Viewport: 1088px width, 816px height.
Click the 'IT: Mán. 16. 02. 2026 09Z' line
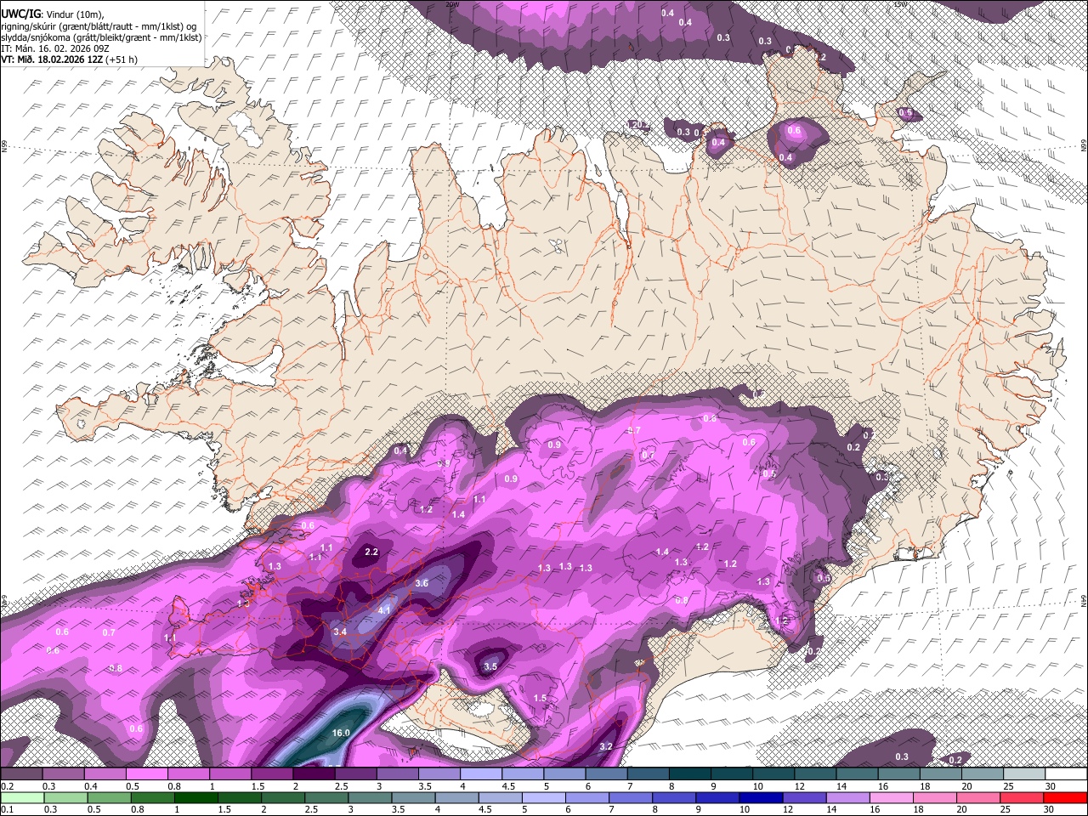coord(55,48)
